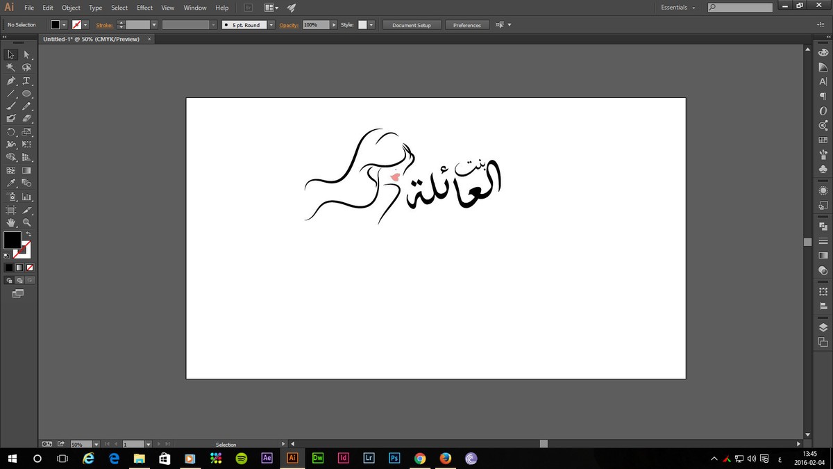The height and width of the screenshot is (469, 833).
Task: Select the Ellipse shape tool
Action: click(x=26, y=93)
